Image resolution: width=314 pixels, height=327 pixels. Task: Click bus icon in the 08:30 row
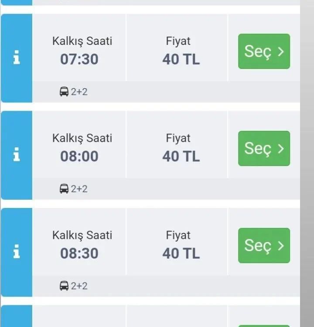pyautogui.click(x=64, y=286)
